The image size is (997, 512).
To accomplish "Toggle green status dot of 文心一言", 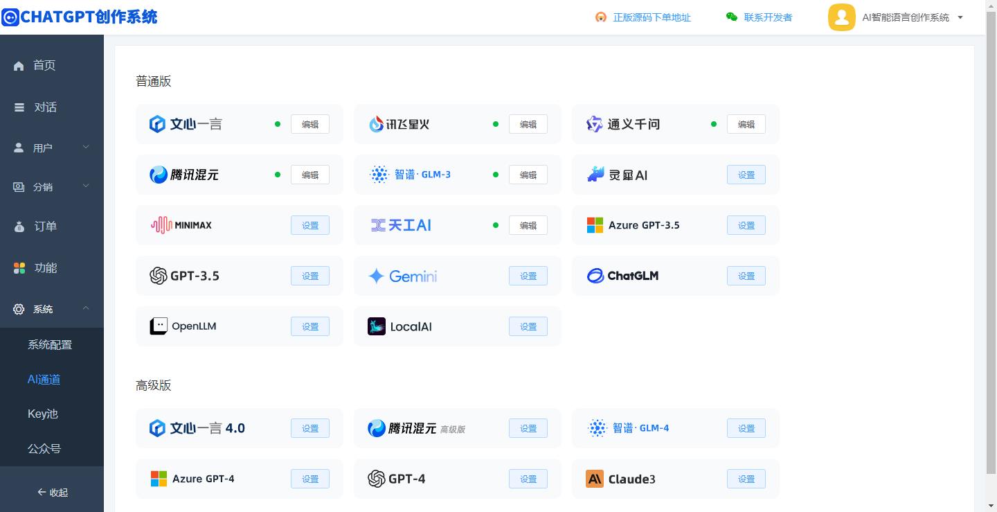I will tap(278, 124).
